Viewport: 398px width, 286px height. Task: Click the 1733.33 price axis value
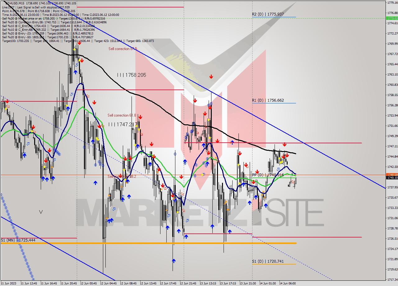click(392, 208)
